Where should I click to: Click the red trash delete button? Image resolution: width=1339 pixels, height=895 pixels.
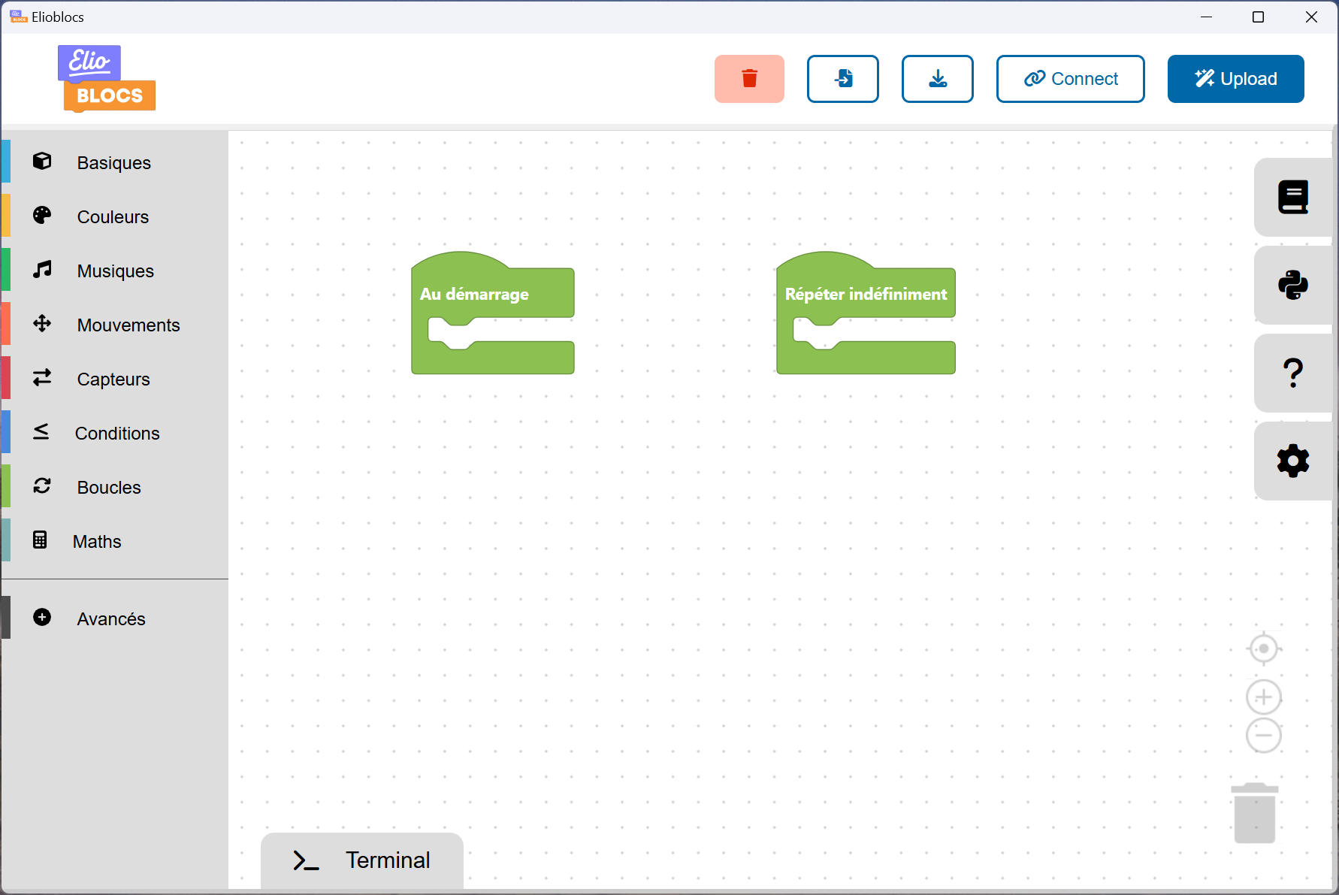coord(749,79)
